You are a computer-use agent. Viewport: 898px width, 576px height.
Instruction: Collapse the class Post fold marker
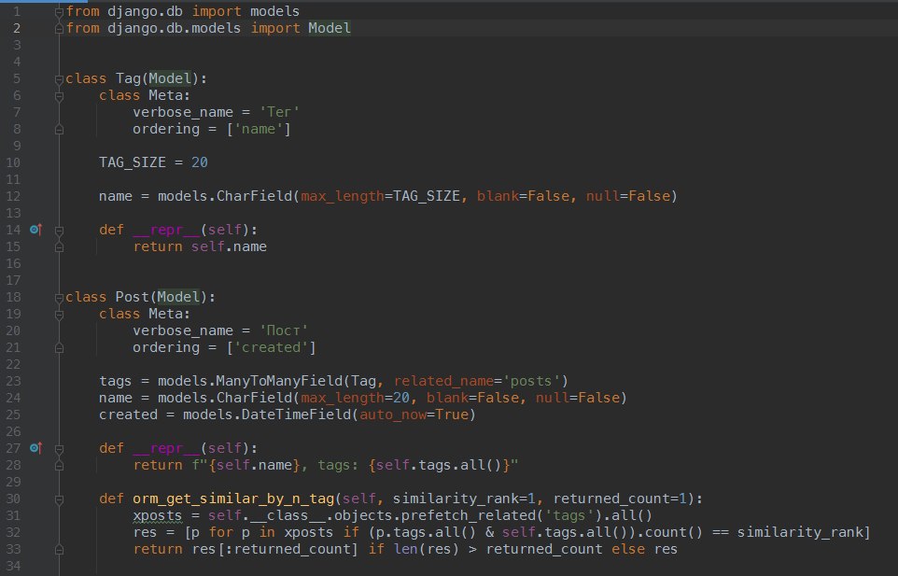click(59, 298)
